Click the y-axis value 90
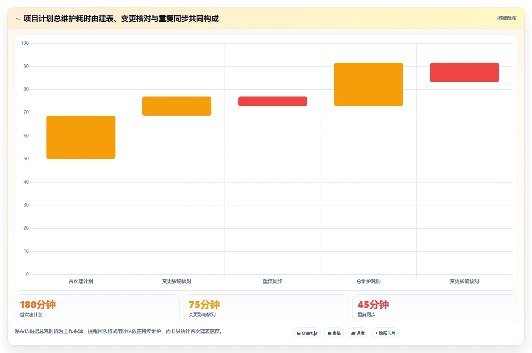 click(x=26, y=66)
